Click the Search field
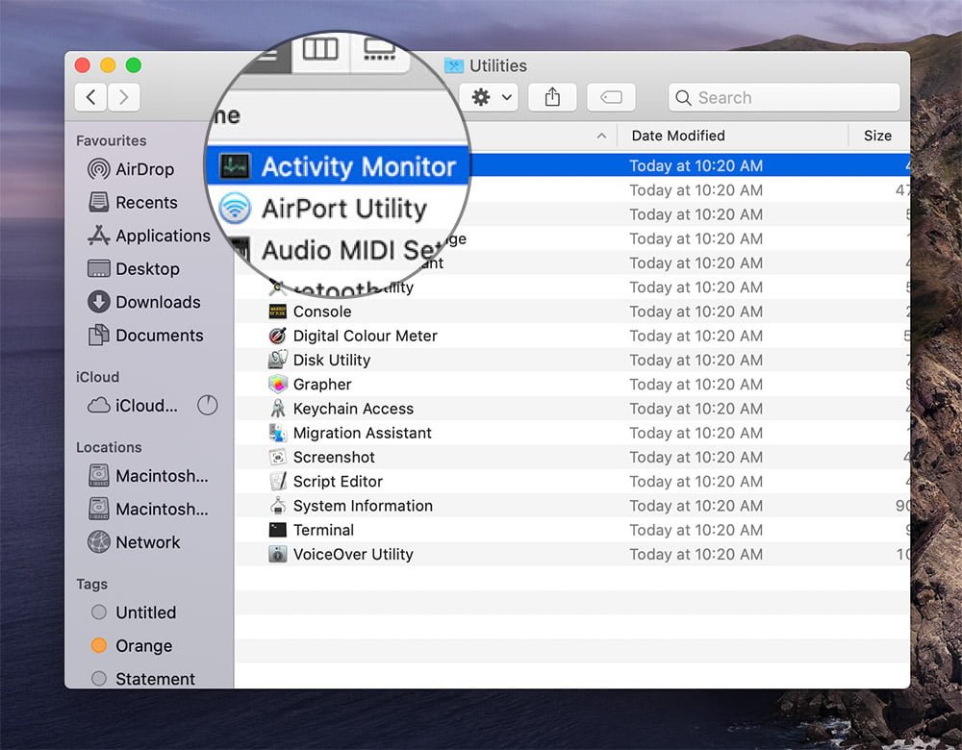Image resolution: width=962 pixels, height=750 pixels. click(784, 97)
